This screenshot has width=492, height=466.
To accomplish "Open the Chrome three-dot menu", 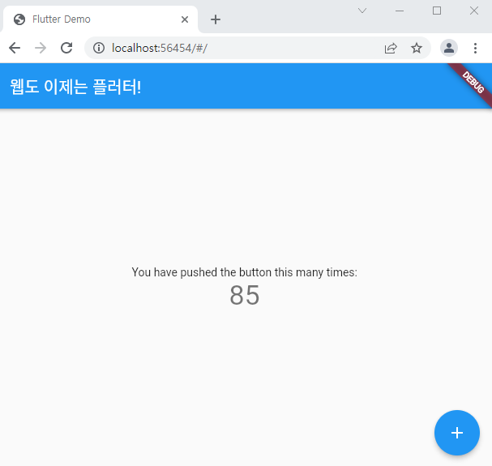I will (x=475, y=48).
